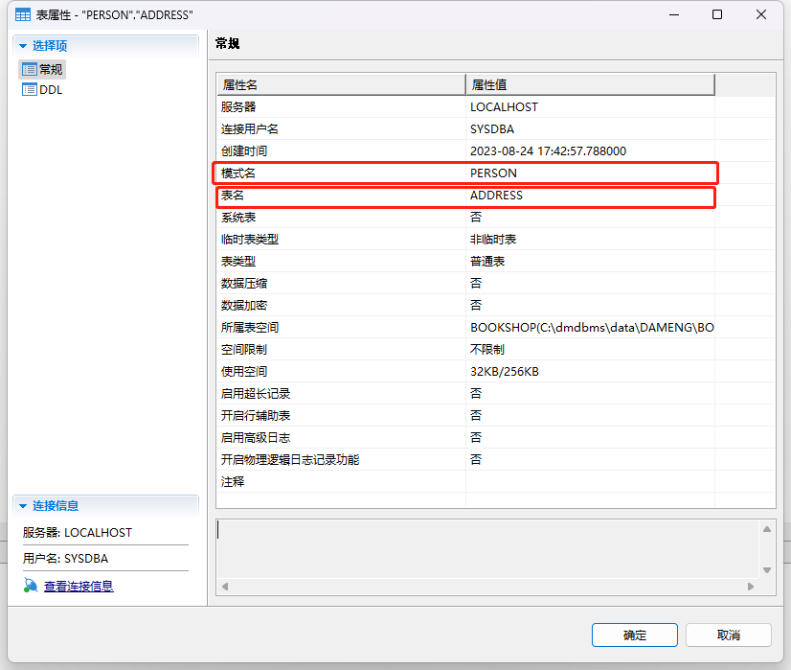Viewport: 791px width, 670px height.
Task: Select the 启用超长记录 property row
Action: point(496,393)
